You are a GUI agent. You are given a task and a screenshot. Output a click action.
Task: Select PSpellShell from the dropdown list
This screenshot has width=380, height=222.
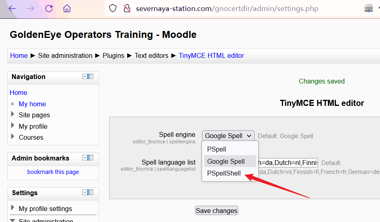(x=224, y=174)
